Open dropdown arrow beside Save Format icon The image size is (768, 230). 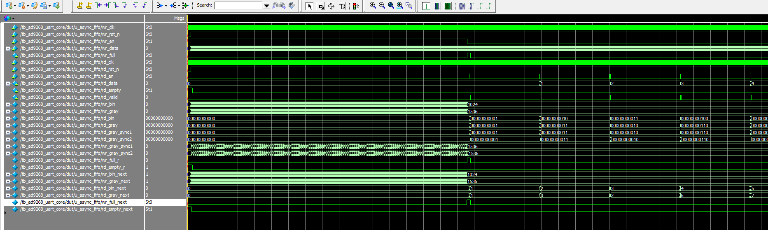[x=50, y=6]
